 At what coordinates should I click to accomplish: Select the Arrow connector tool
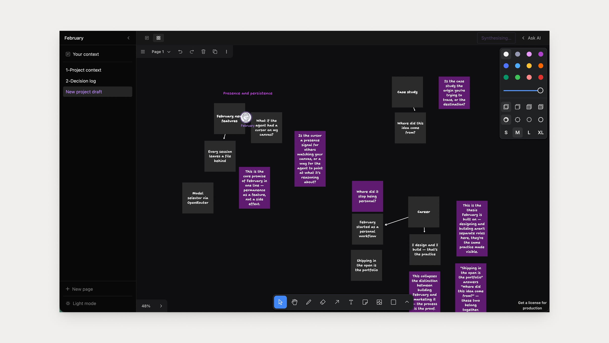pyautogui.click(x=337, y=302)
